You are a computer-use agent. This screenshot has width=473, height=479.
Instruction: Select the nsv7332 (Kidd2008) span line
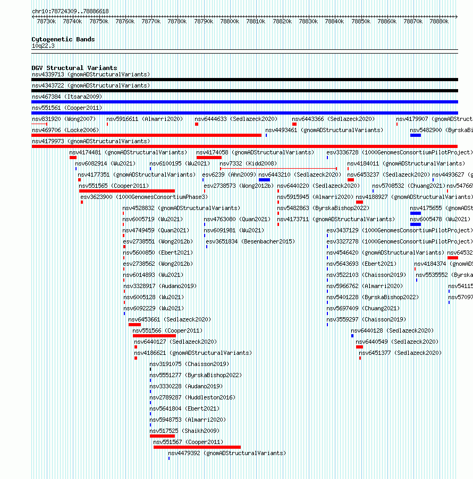click(x=278, y=169)
